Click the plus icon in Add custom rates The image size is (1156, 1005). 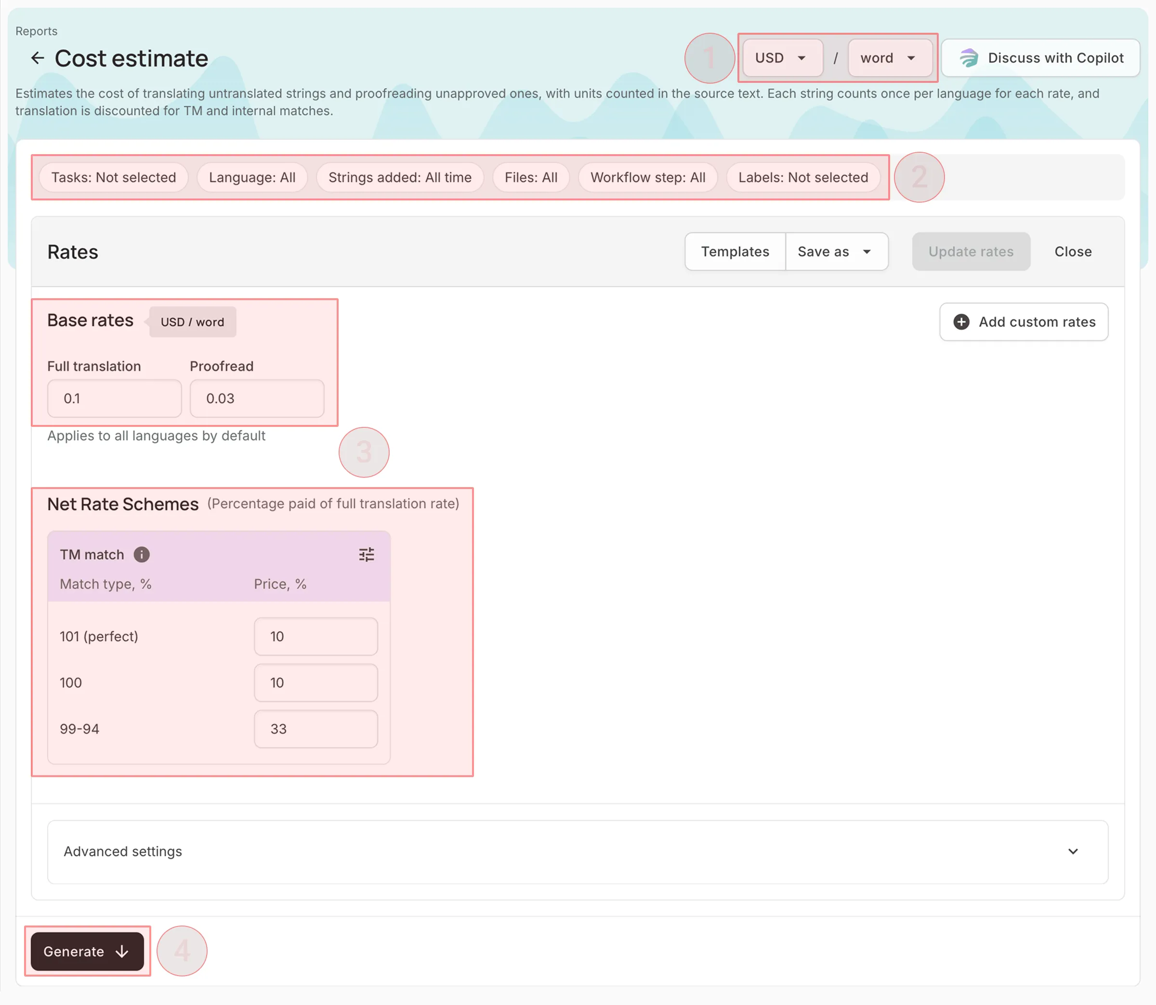click(x=961, y=322)
